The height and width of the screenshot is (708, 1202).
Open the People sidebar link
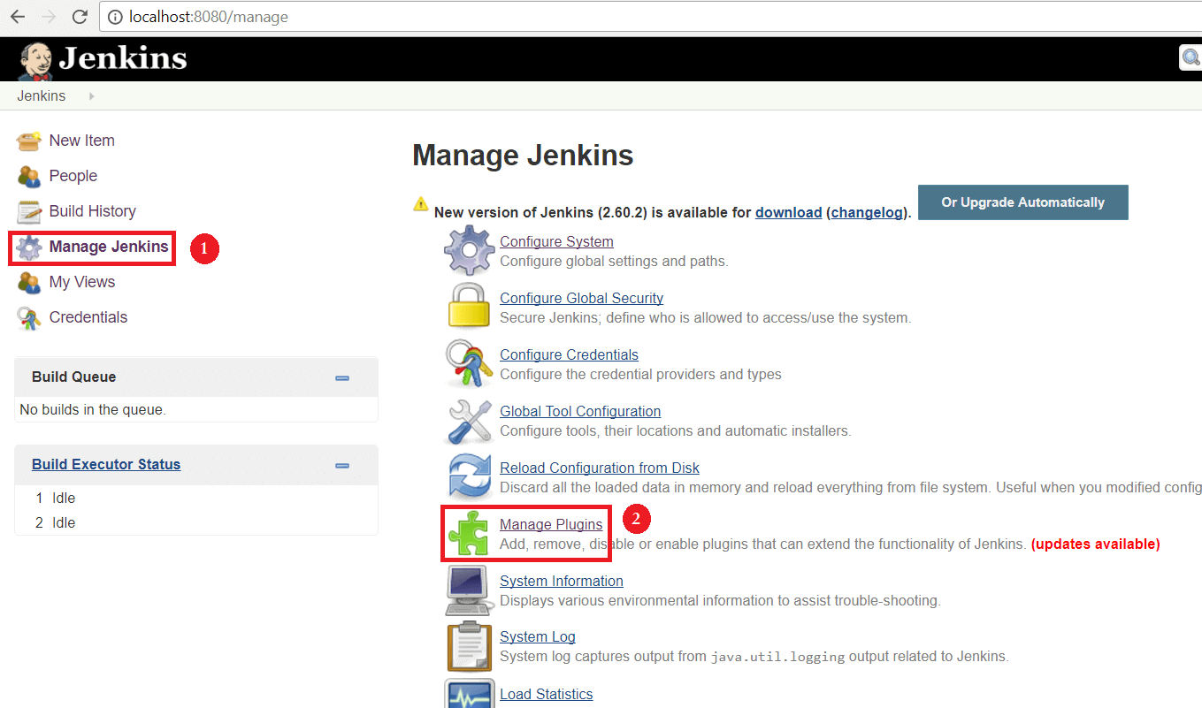click(73, 176)
